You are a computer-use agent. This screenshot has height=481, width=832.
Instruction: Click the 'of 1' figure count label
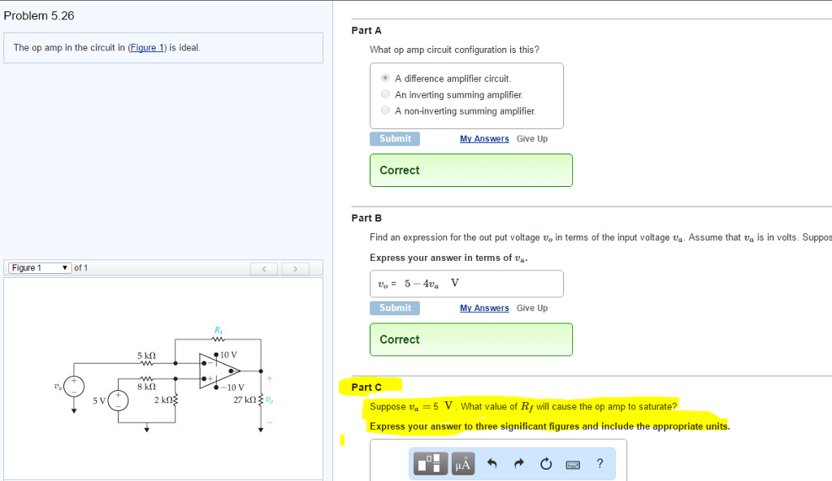click(x=80, y=267)
